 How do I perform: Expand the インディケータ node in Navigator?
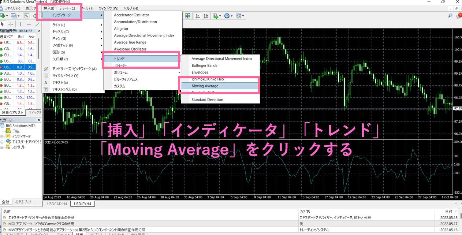point(2,137)
